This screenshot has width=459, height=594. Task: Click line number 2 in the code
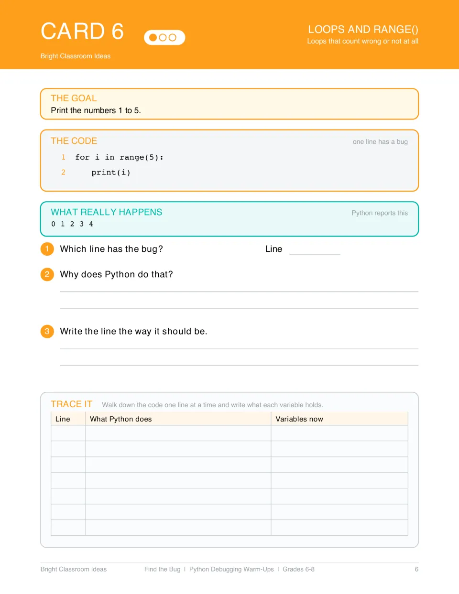click(x=63, y=173)
